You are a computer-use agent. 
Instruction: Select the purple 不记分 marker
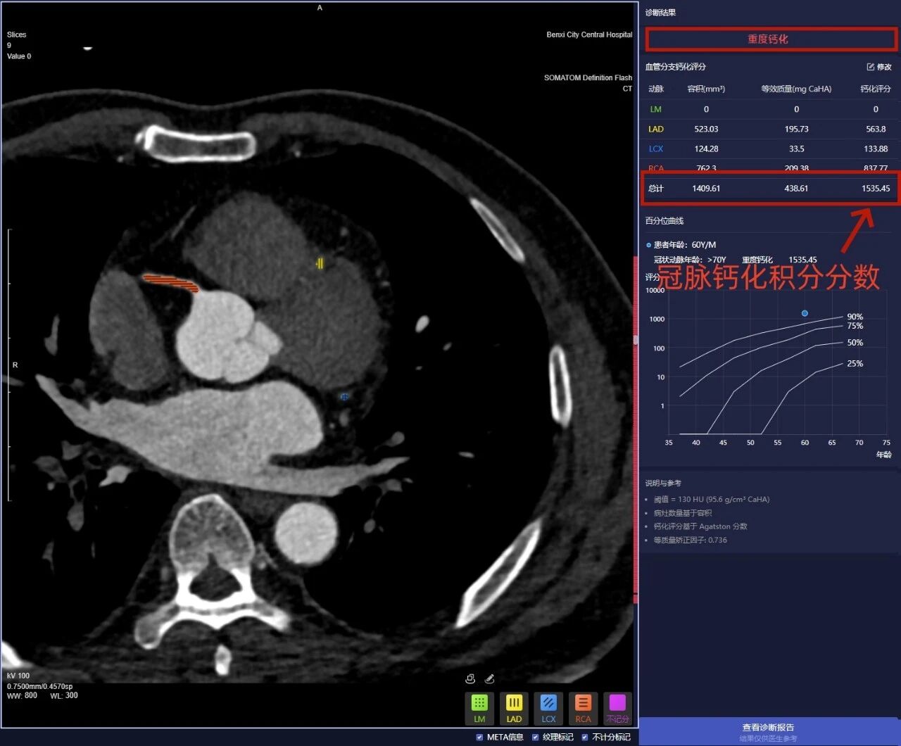[x=617, y=707]
